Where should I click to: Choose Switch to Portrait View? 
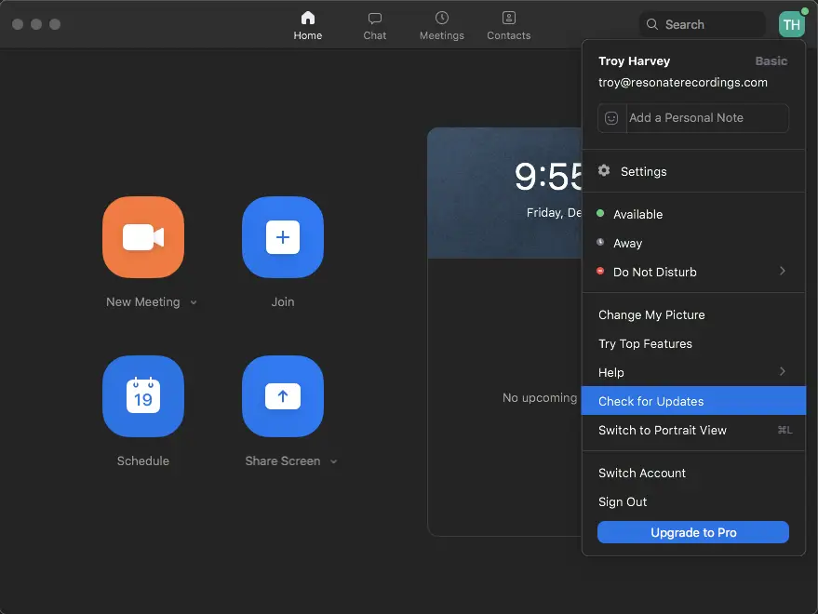pyautogui.click(x=663, y=430)
